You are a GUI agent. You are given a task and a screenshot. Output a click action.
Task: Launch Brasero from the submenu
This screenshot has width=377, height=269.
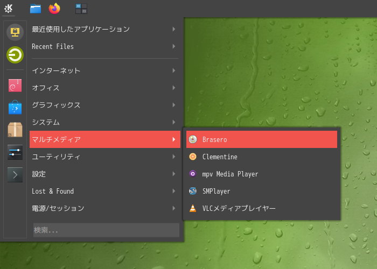point(262,139)
